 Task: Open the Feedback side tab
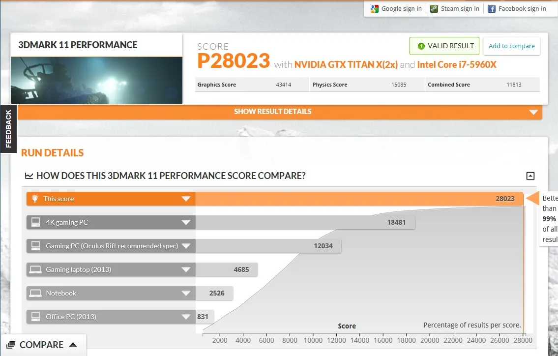pyautogui.click(x=8, y=128)
